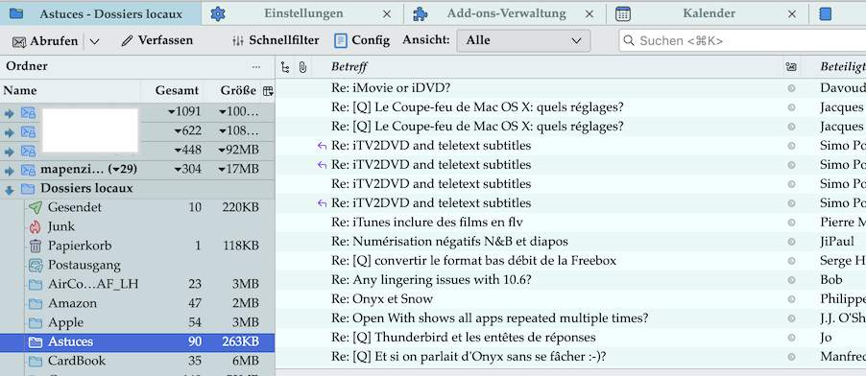Expand the account with 622 messages
Viewport: 866px width, 376px height.
pos(10,132)
